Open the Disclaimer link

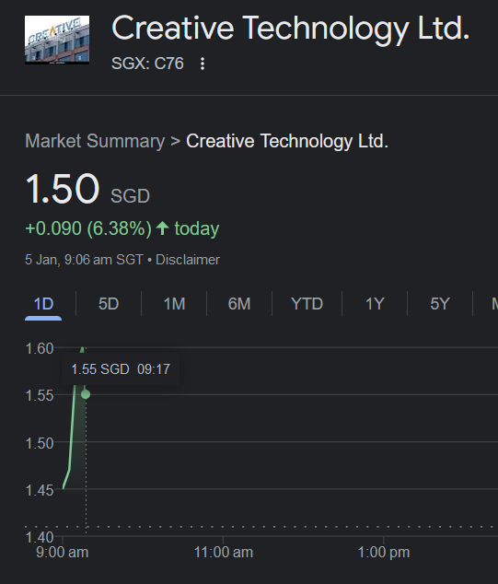click(x=188, y=260)
